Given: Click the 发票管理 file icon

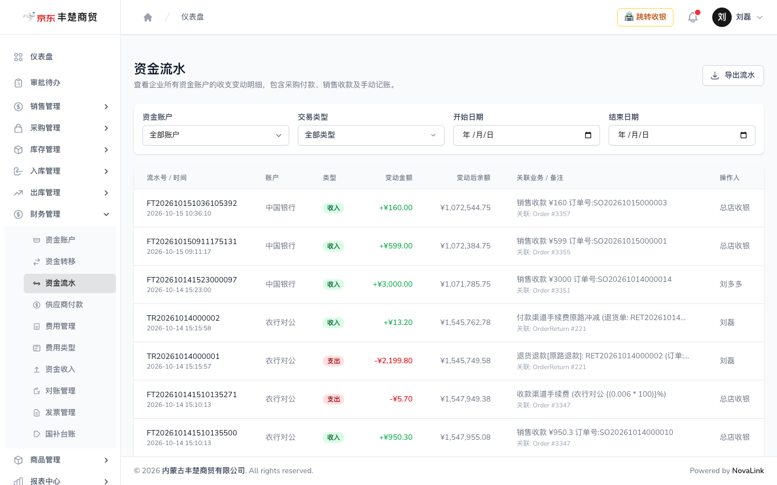Looking at the screenshot, I should coord(37,413).
